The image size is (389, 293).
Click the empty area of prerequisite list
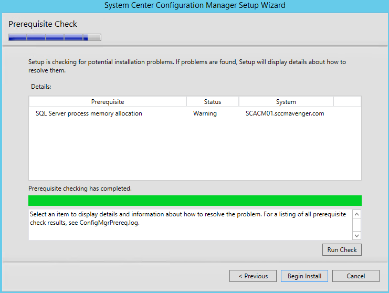[195, 149]
